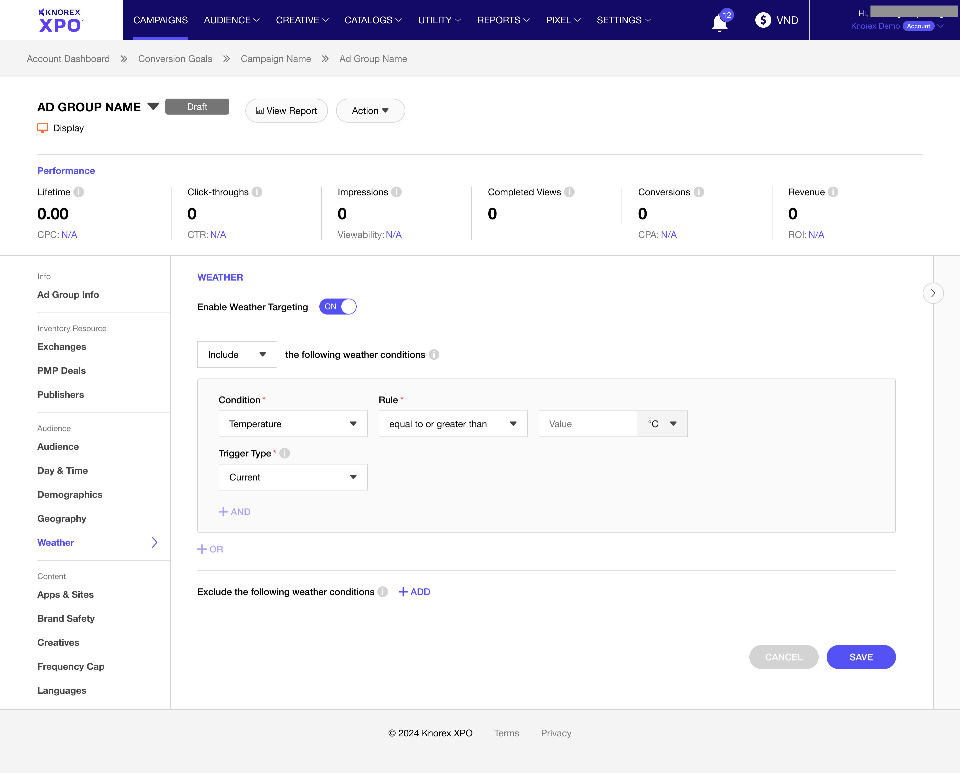Viewport: 960px width, 773px height.
Task: Click the SAVE button
Action: tap(861, 657)
